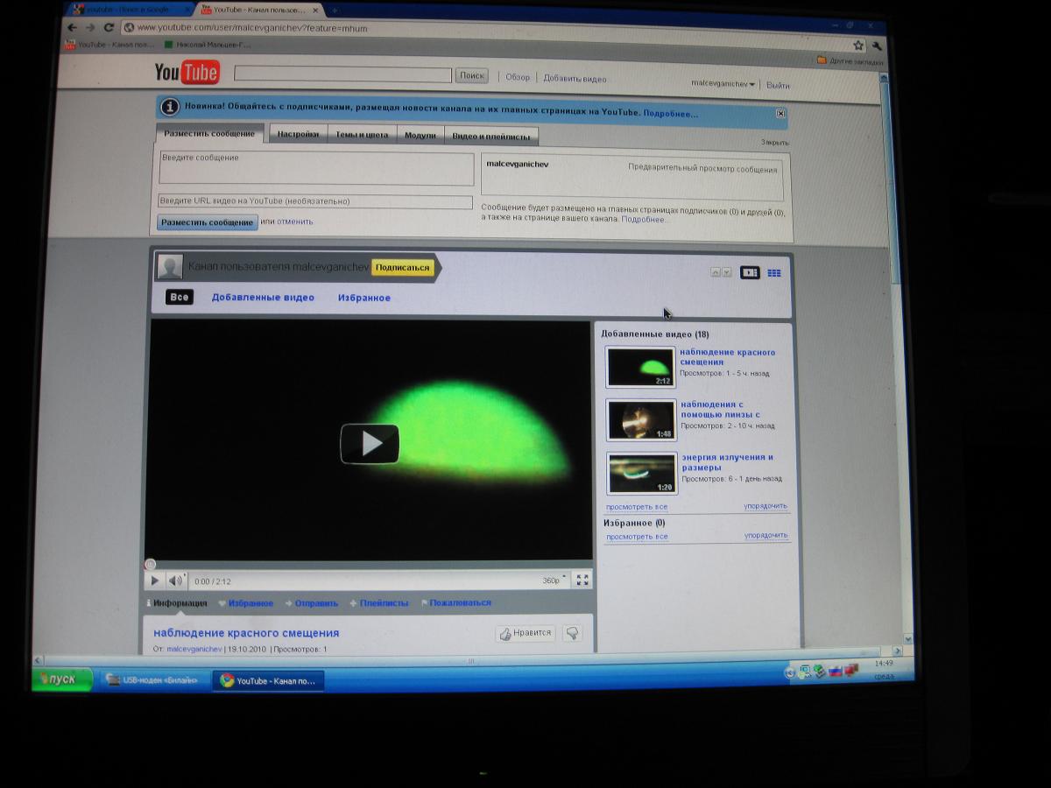Switch to the grid view layout icon
Viewport: 1051px width, 788px height.
point(774,272)
